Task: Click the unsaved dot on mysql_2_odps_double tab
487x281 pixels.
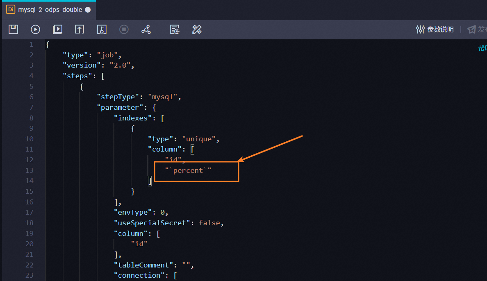Action: pyautogui.click(x=88, y=9)
